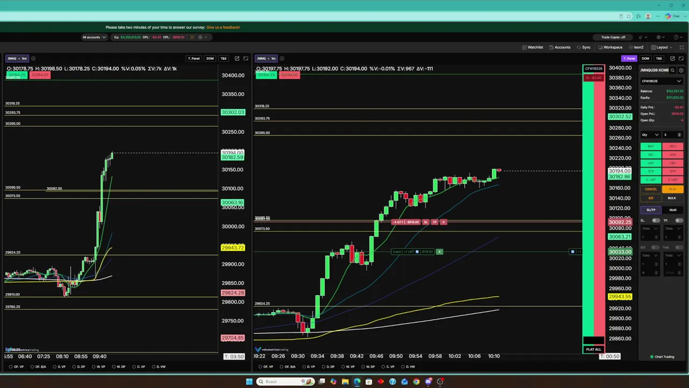Adjust the quantity value stepper
The width and height of the screenshot is (689, 388).
(x=680, y=135)
